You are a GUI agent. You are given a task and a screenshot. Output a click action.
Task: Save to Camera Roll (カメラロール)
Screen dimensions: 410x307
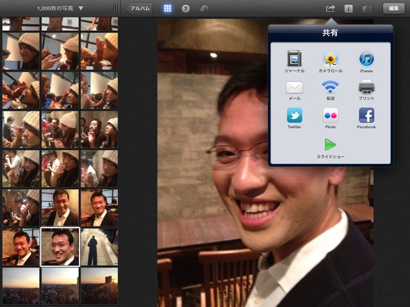pyautogui.click(x=331, y=62)
